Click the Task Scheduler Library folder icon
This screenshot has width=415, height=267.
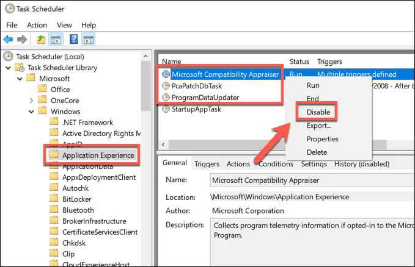tap(20, 67)
